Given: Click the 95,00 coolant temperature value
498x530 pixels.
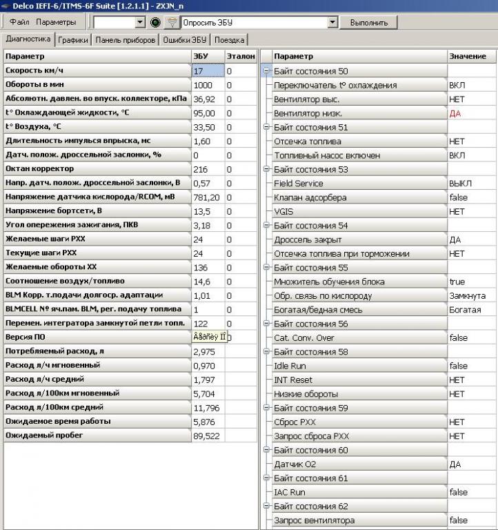Looking at the screenshot, I should click(208, 113).
